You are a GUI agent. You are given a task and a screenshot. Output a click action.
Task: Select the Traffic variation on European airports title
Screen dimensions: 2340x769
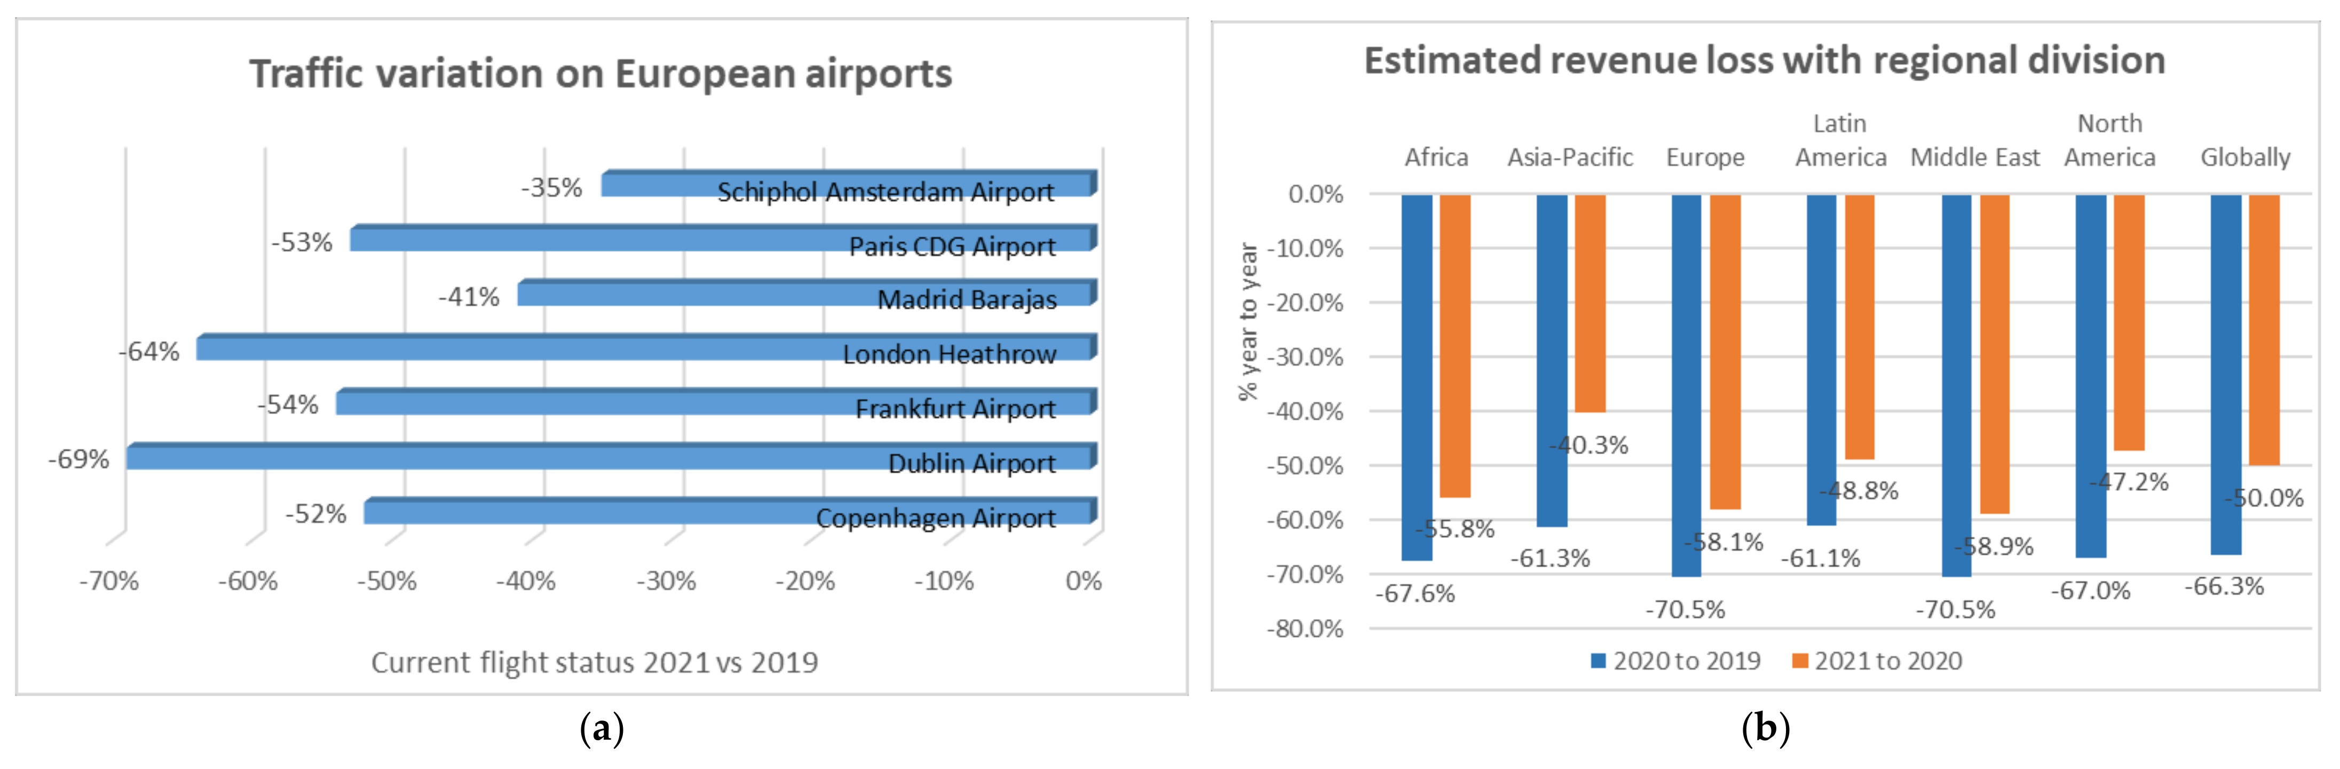[x=600, y=74]
